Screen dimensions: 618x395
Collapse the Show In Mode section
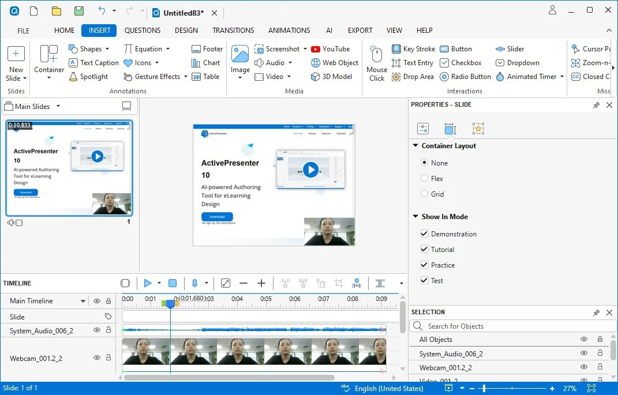pyautogui.click(x=415, y=217)
